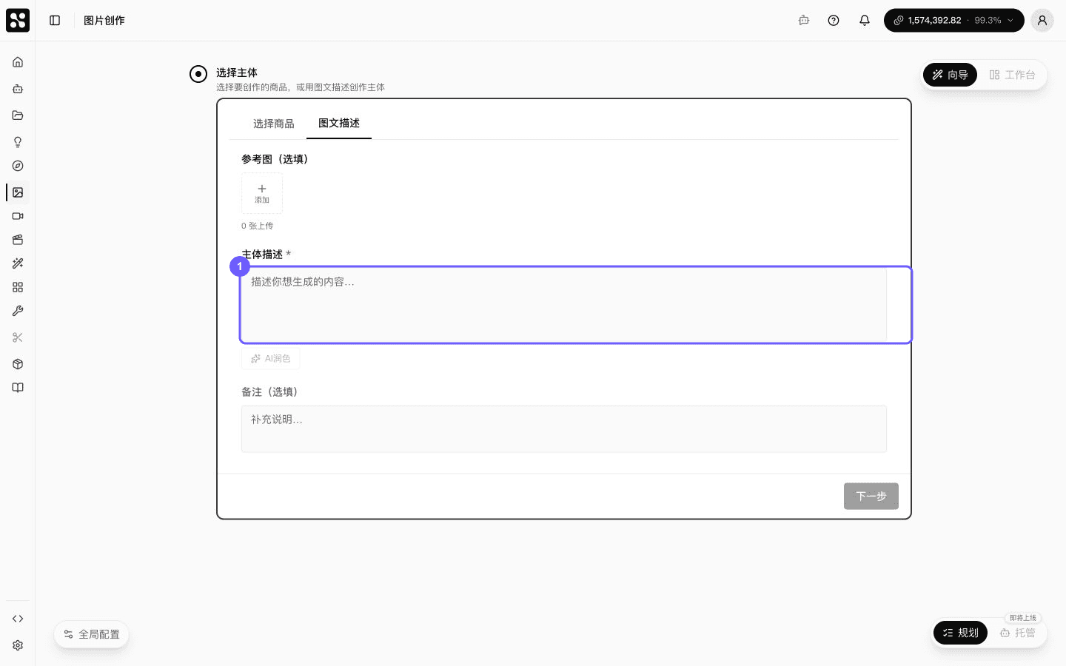This screenshot has height=666, width=1066.
Task: Open the notifications bell
Action: 865,20
